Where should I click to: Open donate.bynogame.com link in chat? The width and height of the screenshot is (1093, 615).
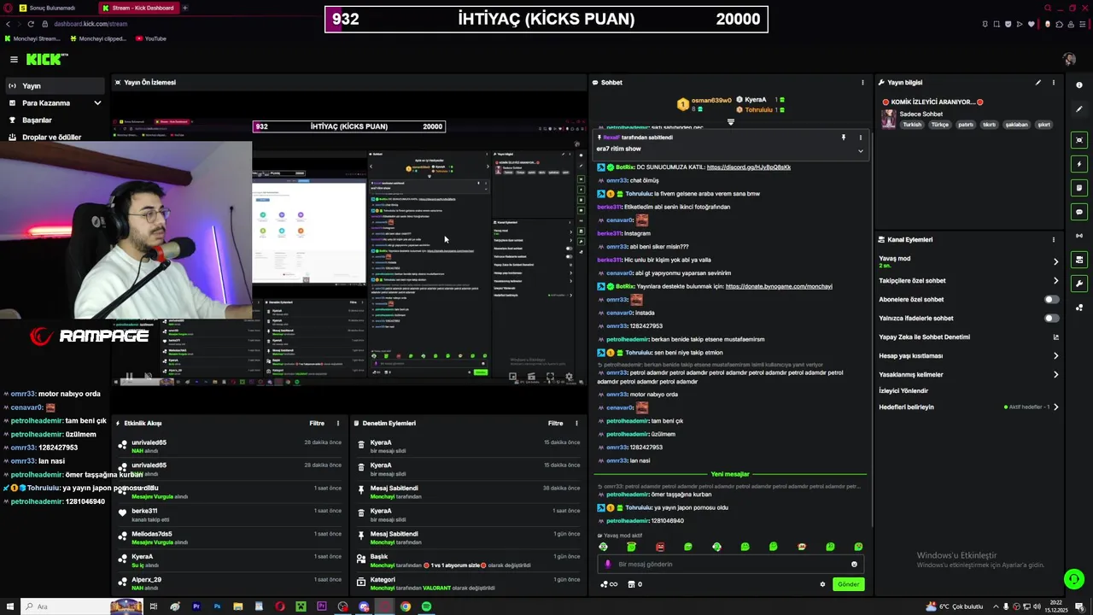pos(779,286)
